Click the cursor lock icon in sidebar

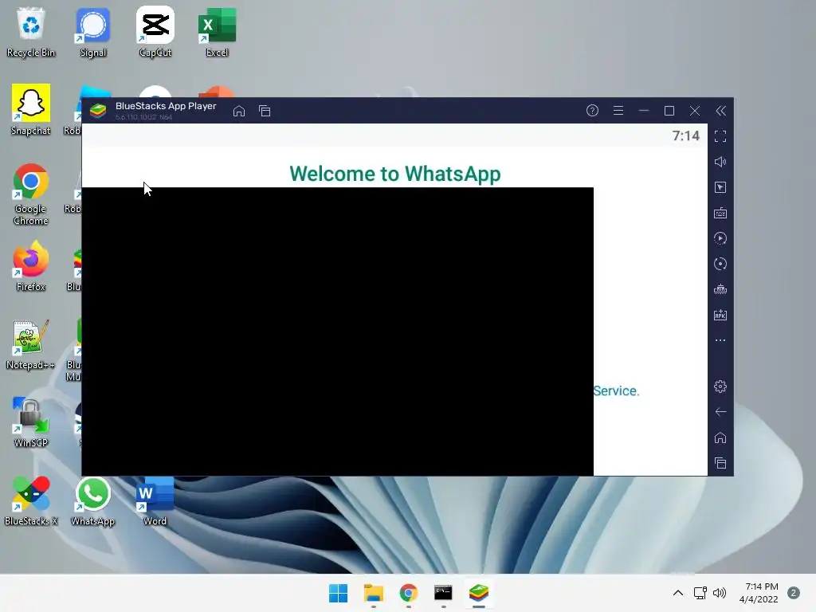(x=720, y=187)
